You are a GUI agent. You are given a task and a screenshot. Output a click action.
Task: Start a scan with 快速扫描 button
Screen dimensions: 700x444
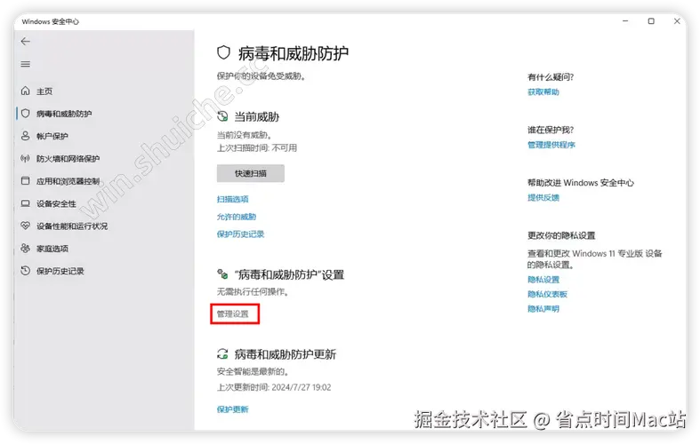click(251, 173)
